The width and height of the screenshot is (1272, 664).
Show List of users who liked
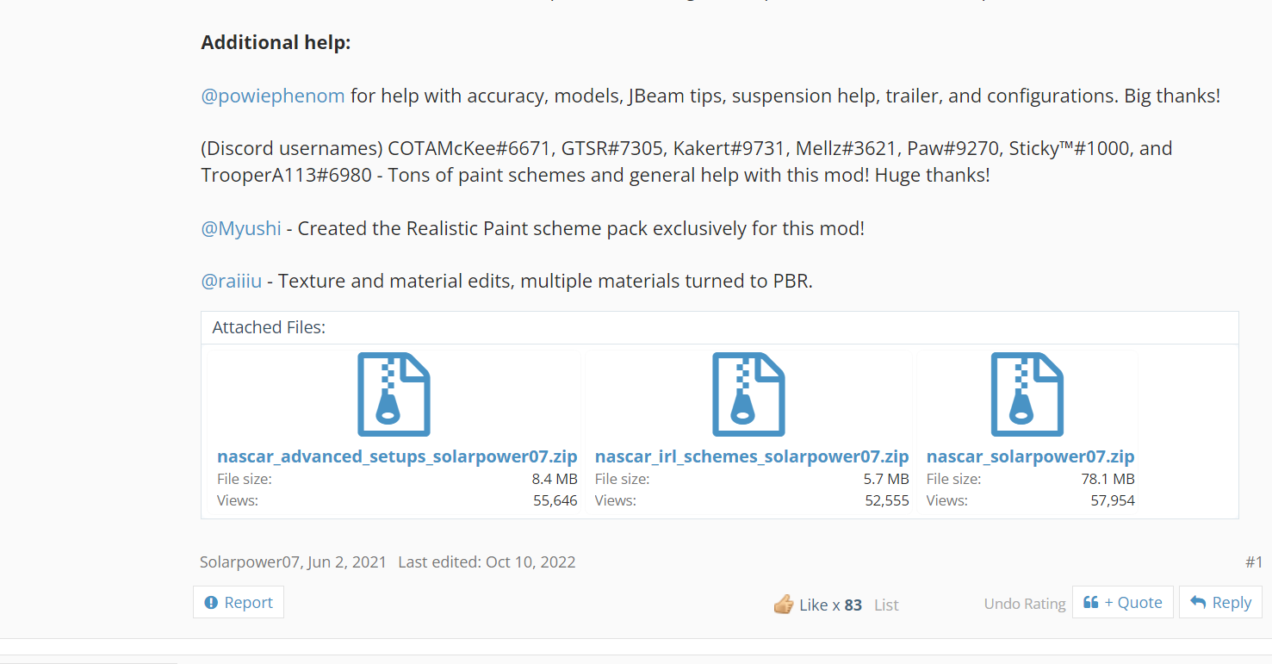pyautogui.click(x=886, y=605)
